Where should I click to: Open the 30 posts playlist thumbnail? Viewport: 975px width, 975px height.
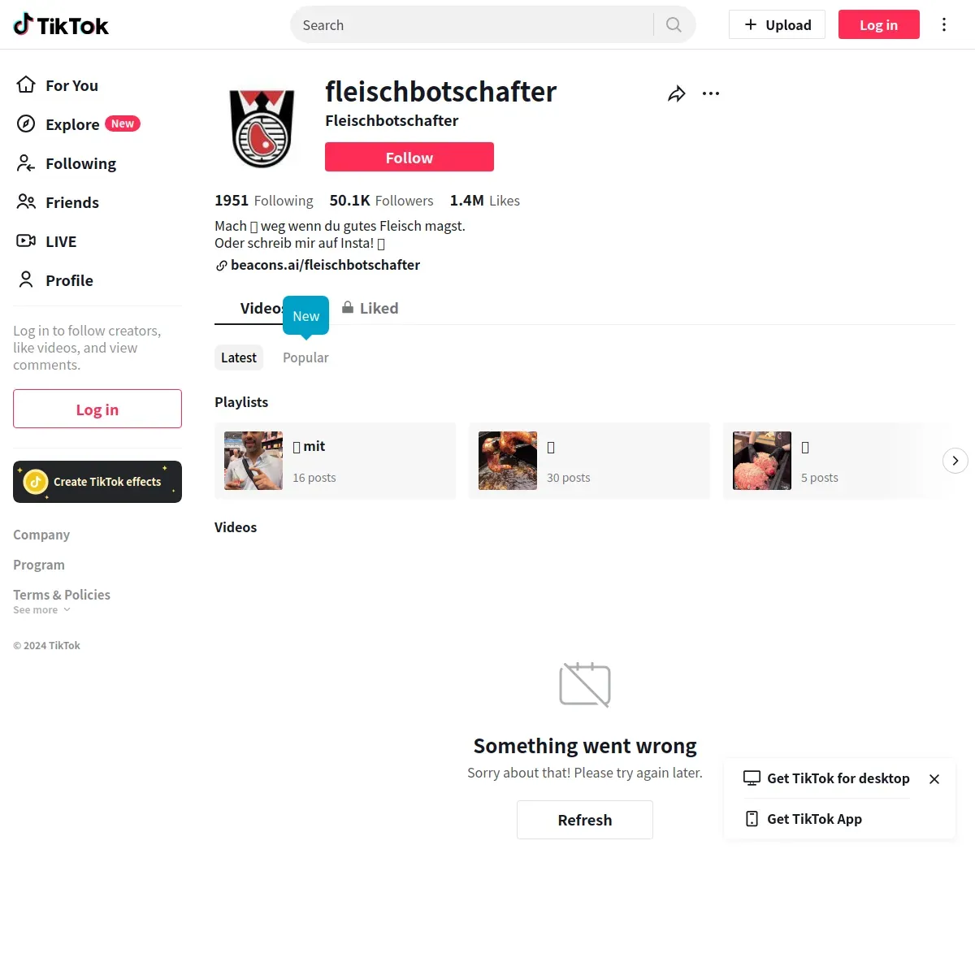pyautogui.click(x=508, y=461)
